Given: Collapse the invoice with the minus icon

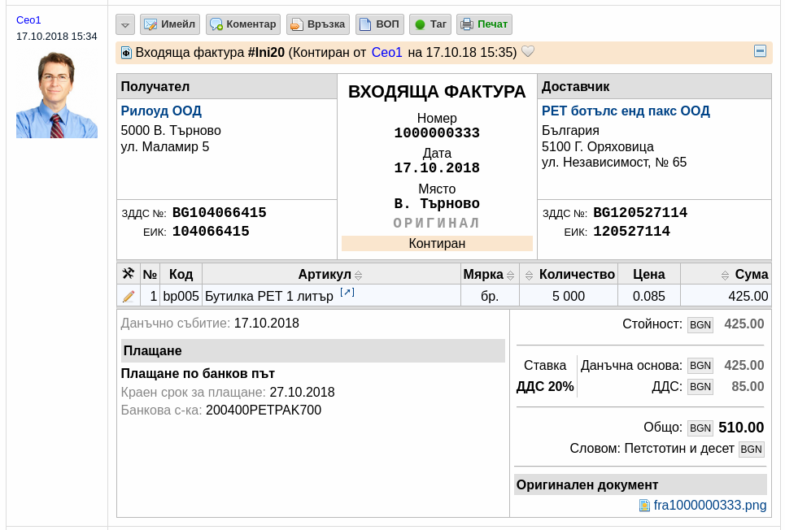Looking at the screenshot, I should (x=760, y=51).
